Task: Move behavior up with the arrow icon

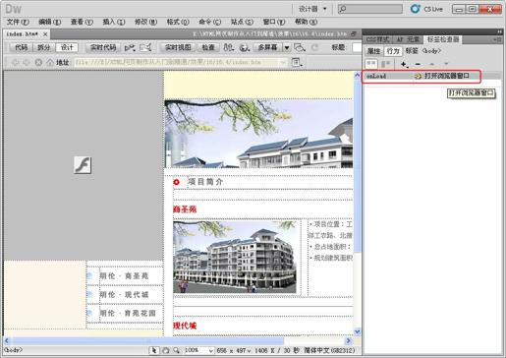Action: click(x=432, y=64)
